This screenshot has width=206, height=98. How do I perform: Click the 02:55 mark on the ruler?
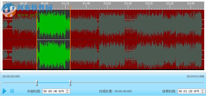[x=149, y=4]
